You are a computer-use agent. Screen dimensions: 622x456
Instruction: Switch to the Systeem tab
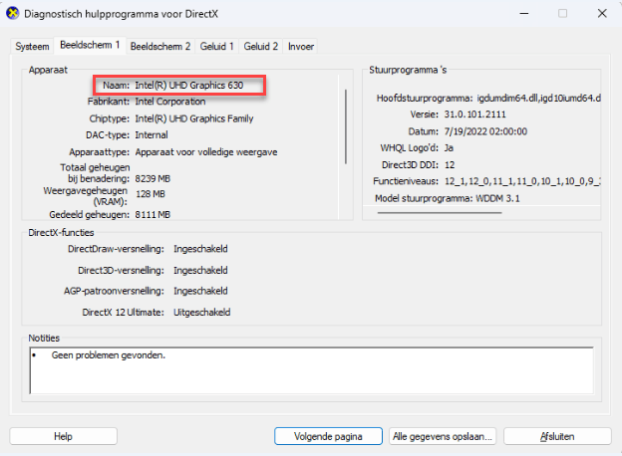pos(32,47)
